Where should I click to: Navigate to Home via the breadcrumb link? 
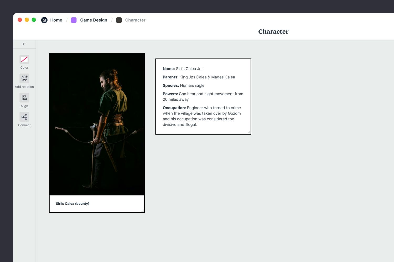(x=56, y=20)
